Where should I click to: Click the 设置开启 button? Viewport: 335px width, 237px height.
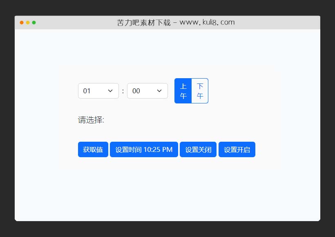click(237, 149)
